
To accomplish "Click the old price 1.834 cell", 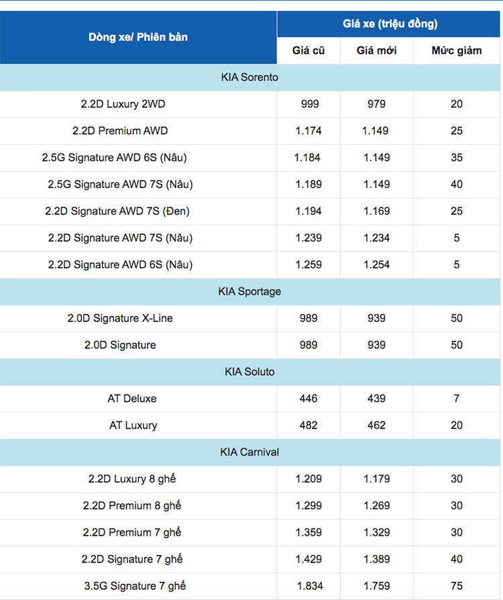I will 309,586.
